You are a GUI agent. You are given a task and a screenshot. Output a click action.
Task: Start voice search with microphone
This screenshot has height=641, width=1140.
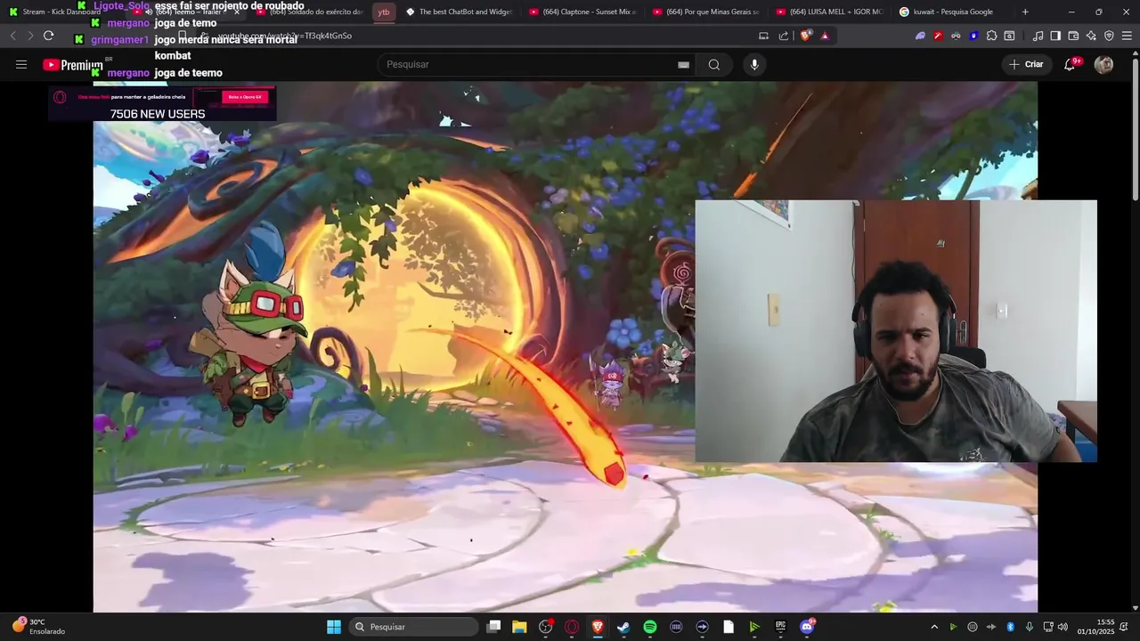tap(754, 64)
